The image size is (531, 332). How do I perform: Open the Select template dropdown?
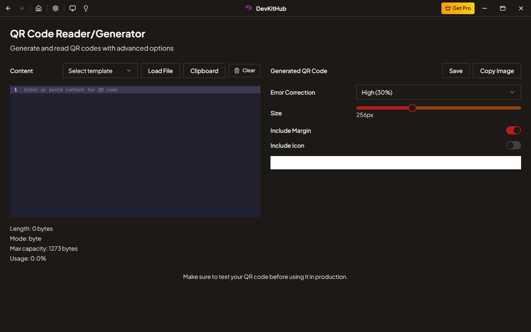[x=100, y=71]
